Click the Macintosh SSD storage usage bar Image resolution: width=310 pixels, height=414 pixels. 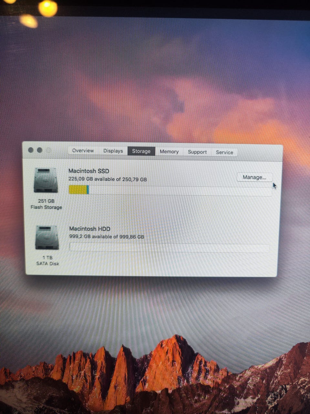point(170,190)
